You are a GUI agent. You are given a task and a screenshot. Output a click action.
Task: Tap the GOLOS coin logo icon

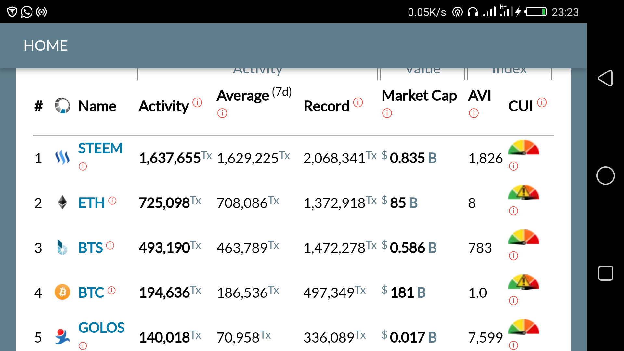tap(62, 337)
